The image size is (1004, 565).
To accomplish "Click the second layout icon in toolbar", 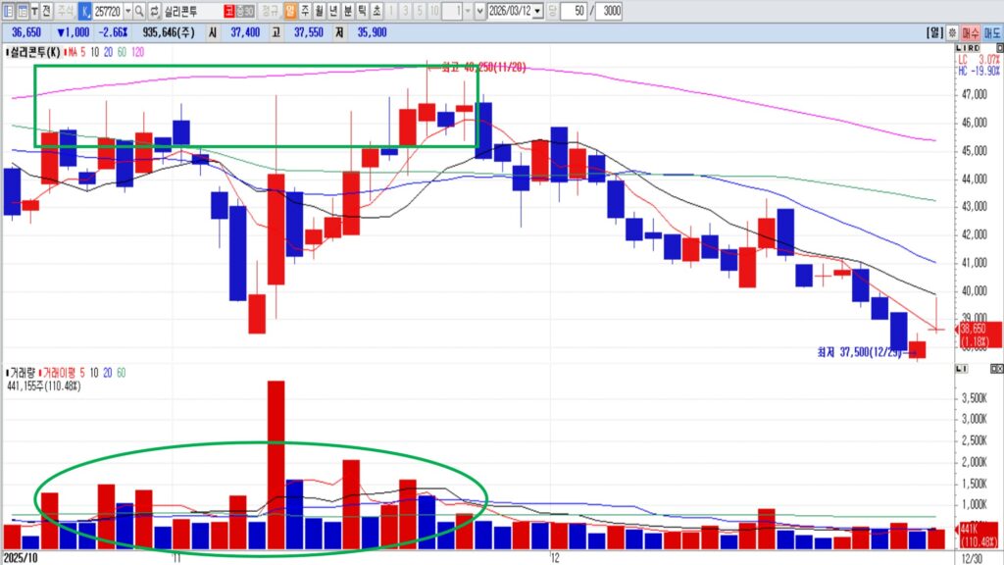I will [x=22, y=11].
